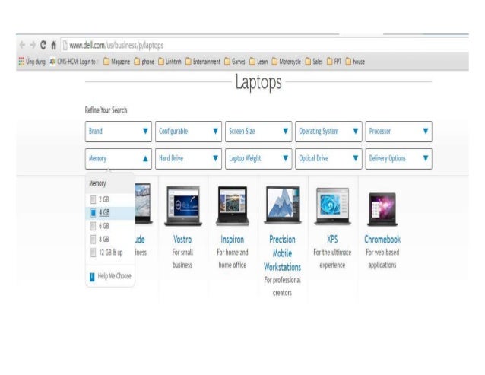Expand the Processor filter dropdown

(x=398, y=132)
